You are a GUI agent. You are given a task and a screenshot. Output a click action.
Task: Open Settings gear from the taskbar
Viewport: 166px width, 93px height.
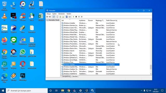[x=81, y=91]
